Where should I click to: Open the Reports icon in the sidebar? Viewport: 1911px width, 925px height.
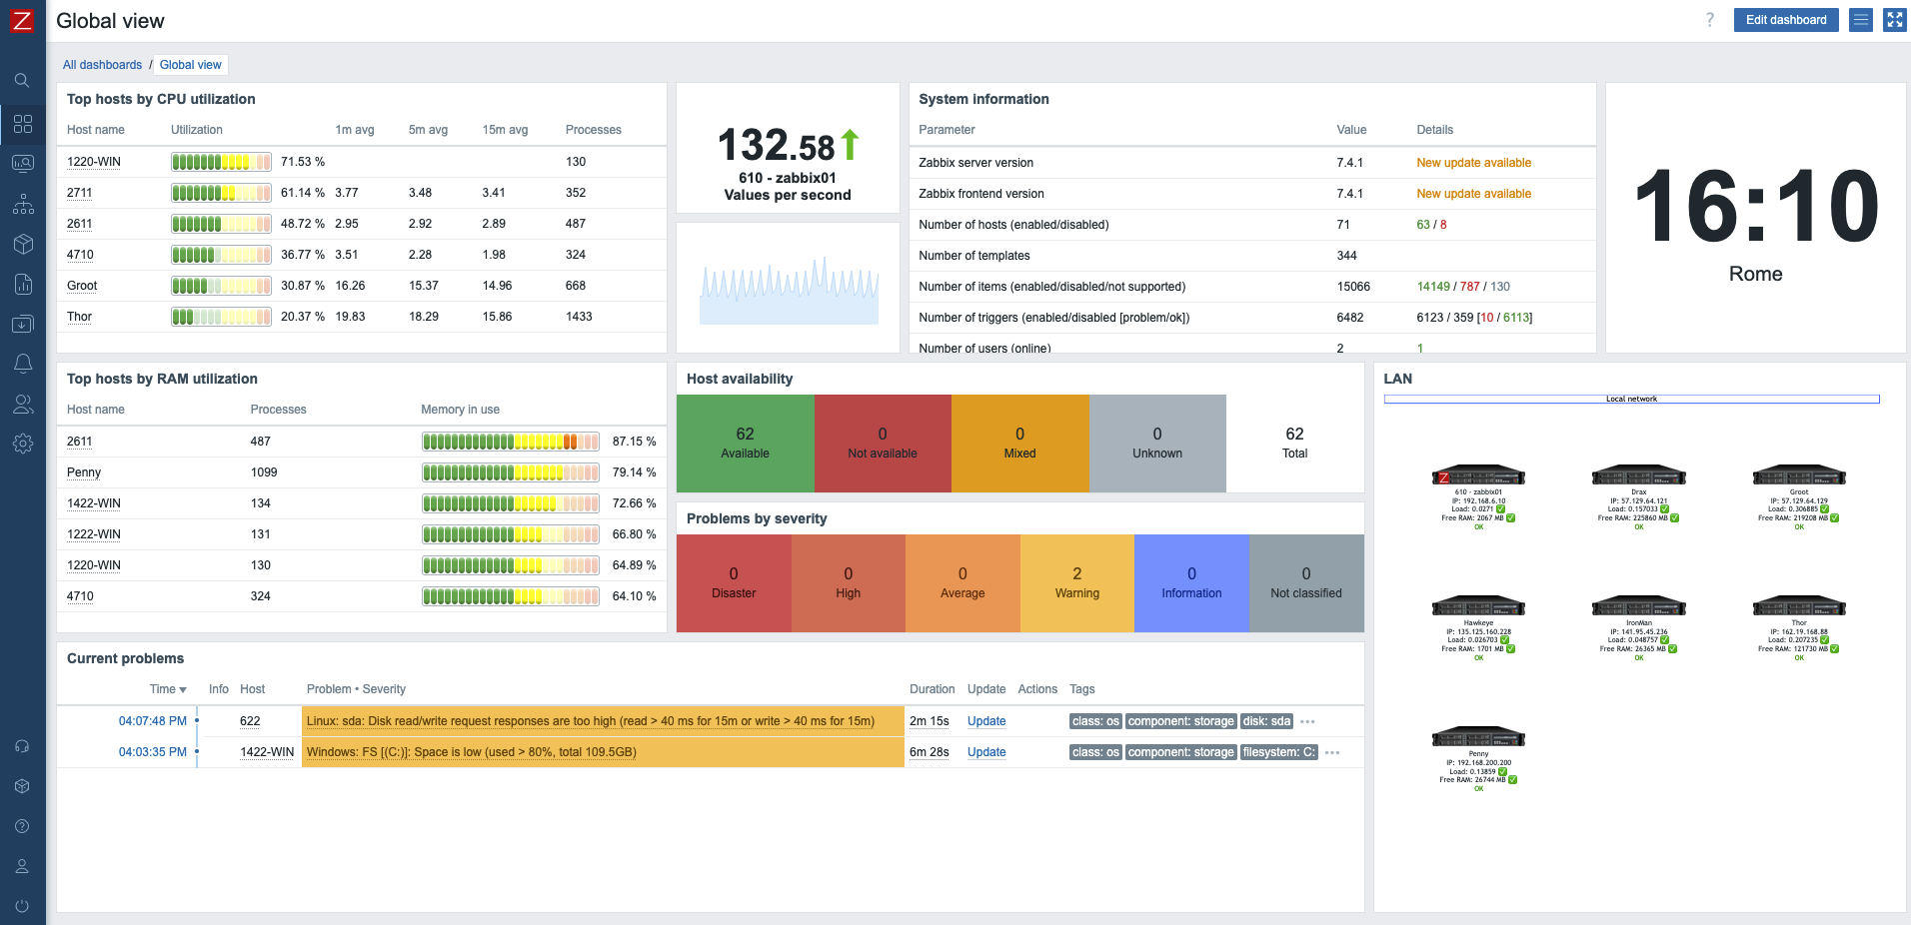[x=22, y=285]
